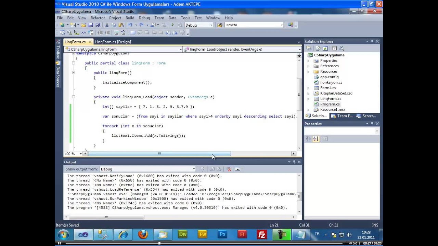Click the Increase Indent icon
This screenshot has height=246, width=438.
tap(107, 33)
